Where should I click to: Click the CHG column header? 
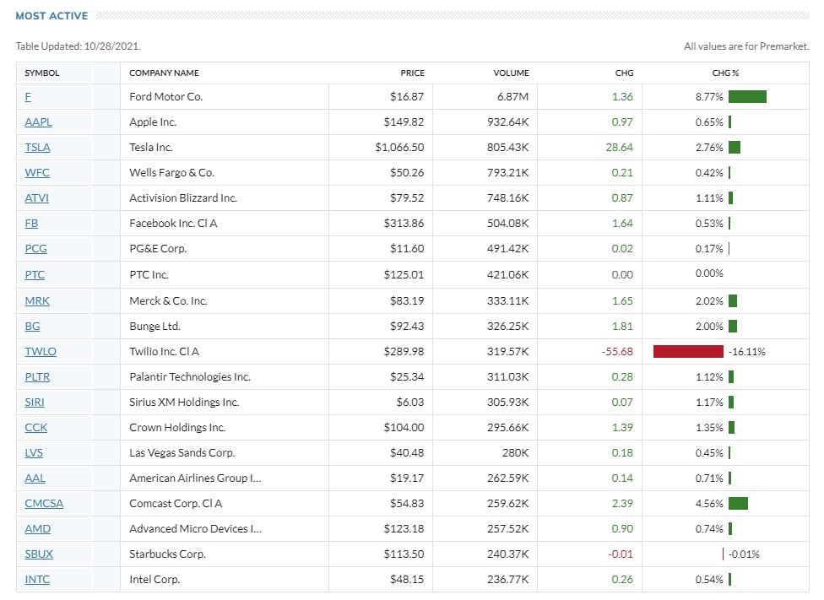624,73
